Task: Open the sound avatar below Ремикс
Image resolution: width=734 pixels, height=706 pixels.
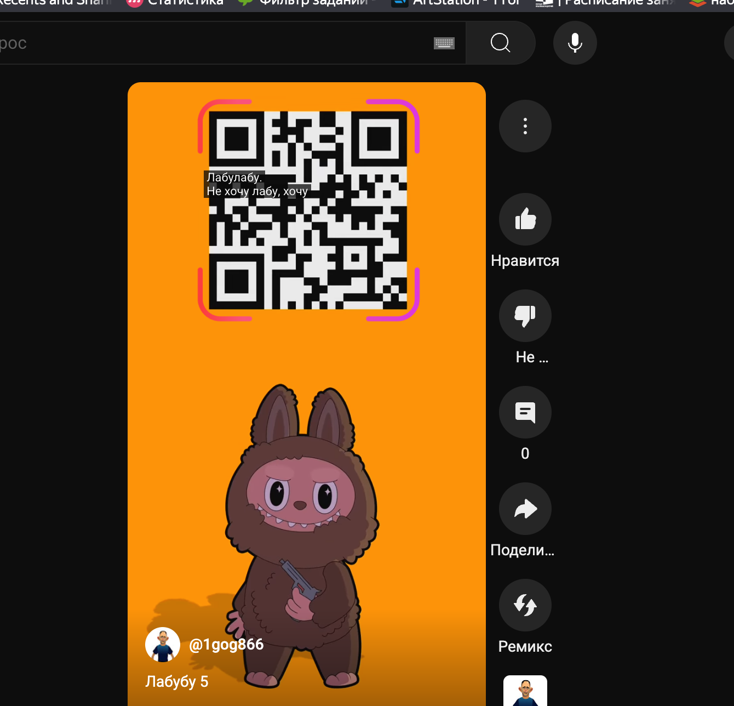Action: (x=525, y=691)
